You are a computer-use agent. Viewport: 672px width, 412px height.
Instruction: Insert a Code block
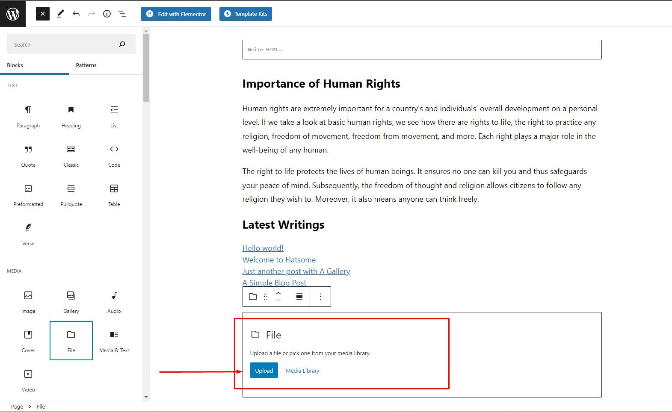(x=114, y=156)
